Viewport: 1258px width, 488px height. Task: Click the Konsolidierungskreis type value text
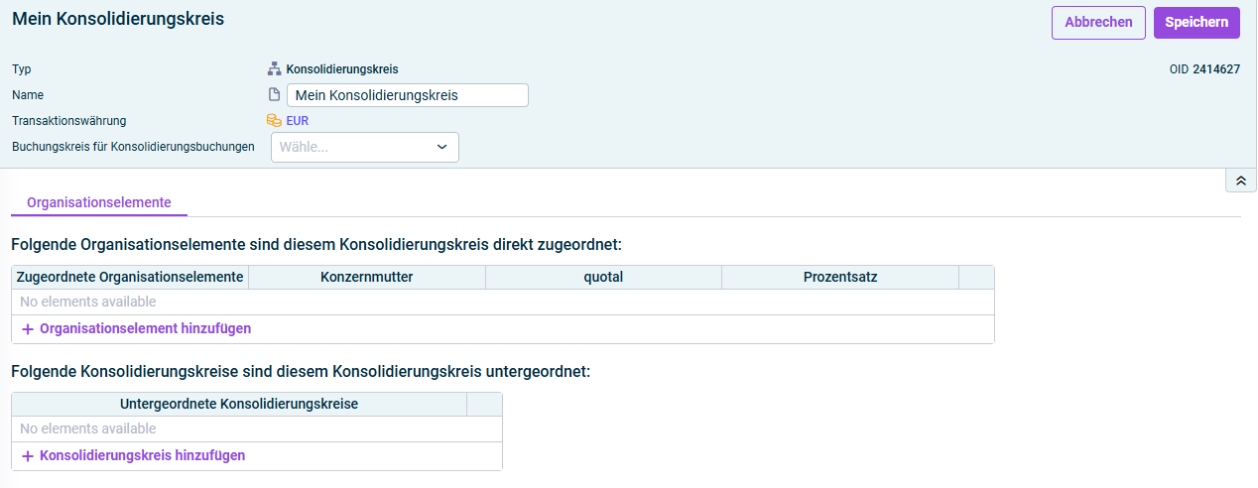coord(342,69)
